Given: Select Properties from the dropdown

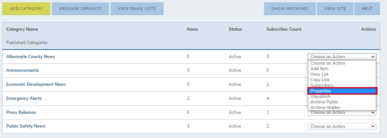Looking at the screenshot, I should click(x=342, y=91).
